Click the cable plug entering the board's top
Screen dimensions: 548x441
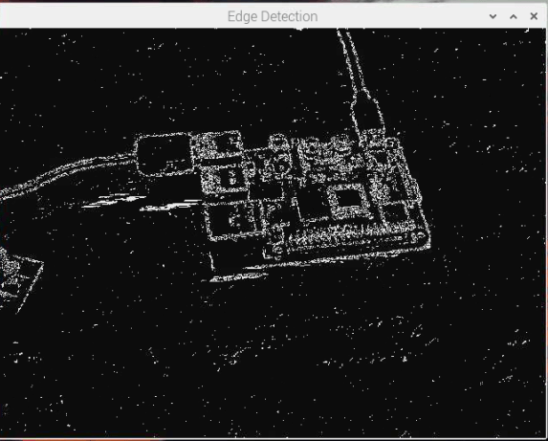367,112
